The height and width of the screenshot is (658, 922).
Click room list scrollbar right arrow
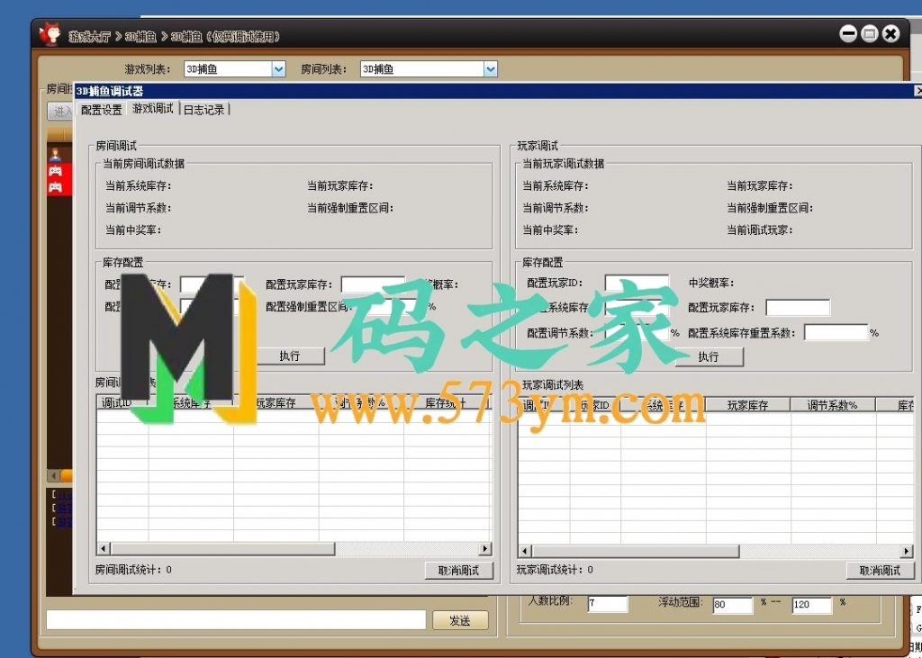[x=485, y=548]
